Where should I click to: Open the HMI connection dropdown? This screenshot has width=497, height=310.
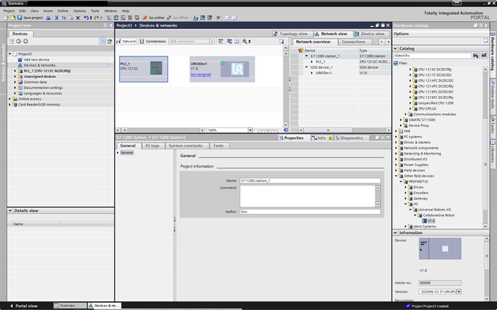[x=212, y=42]
